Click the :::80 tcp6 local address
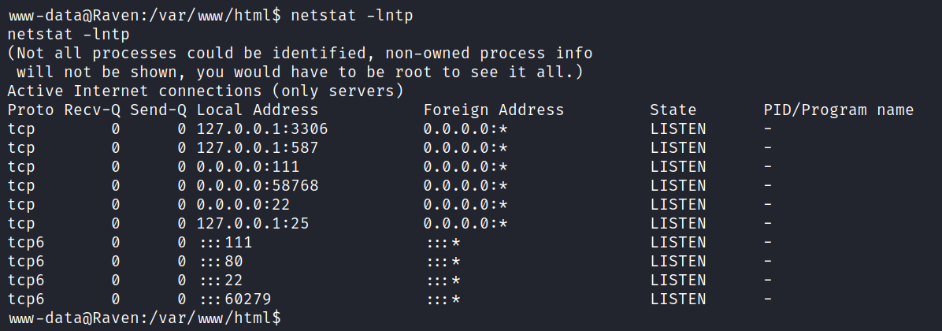942x331 pixels. pos(221,262)
